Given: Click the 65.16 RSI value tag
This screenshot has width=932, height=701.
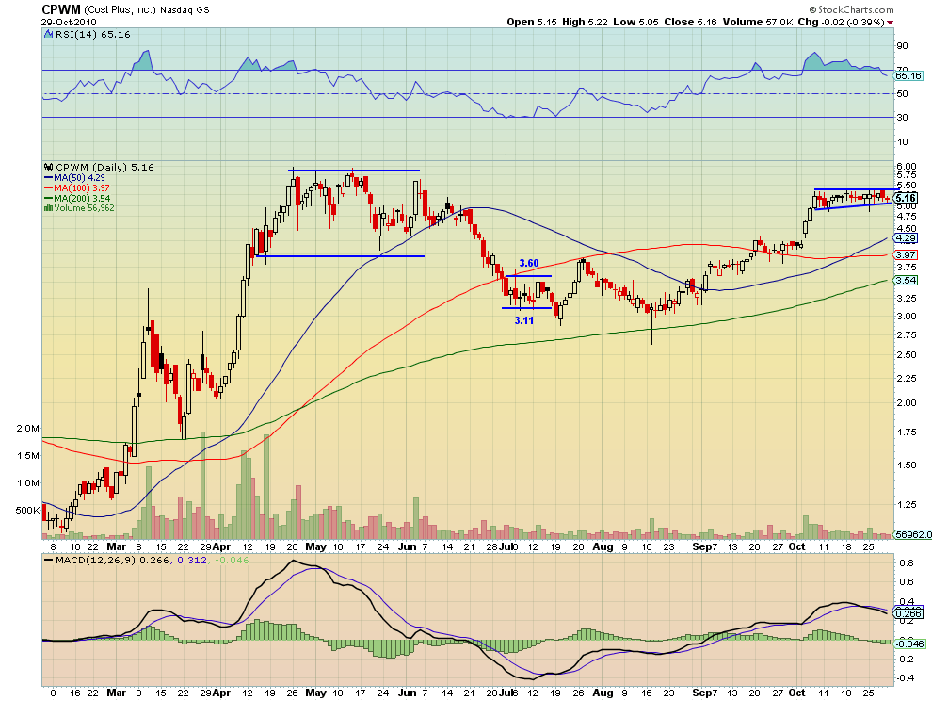Looking at the screenshot, I should (x=908, y=75).
